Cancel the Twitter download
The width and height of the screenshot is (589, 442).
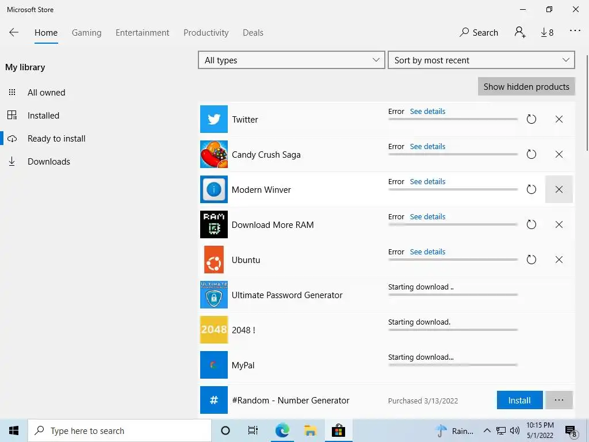[x=559, y=119]
